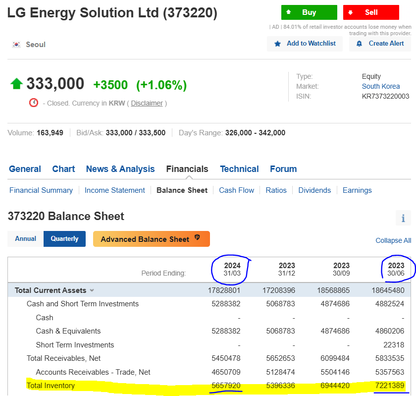This screenshot has height=396, width=416.
Task: Click the red Sell button
Action: tap(371, 12)
